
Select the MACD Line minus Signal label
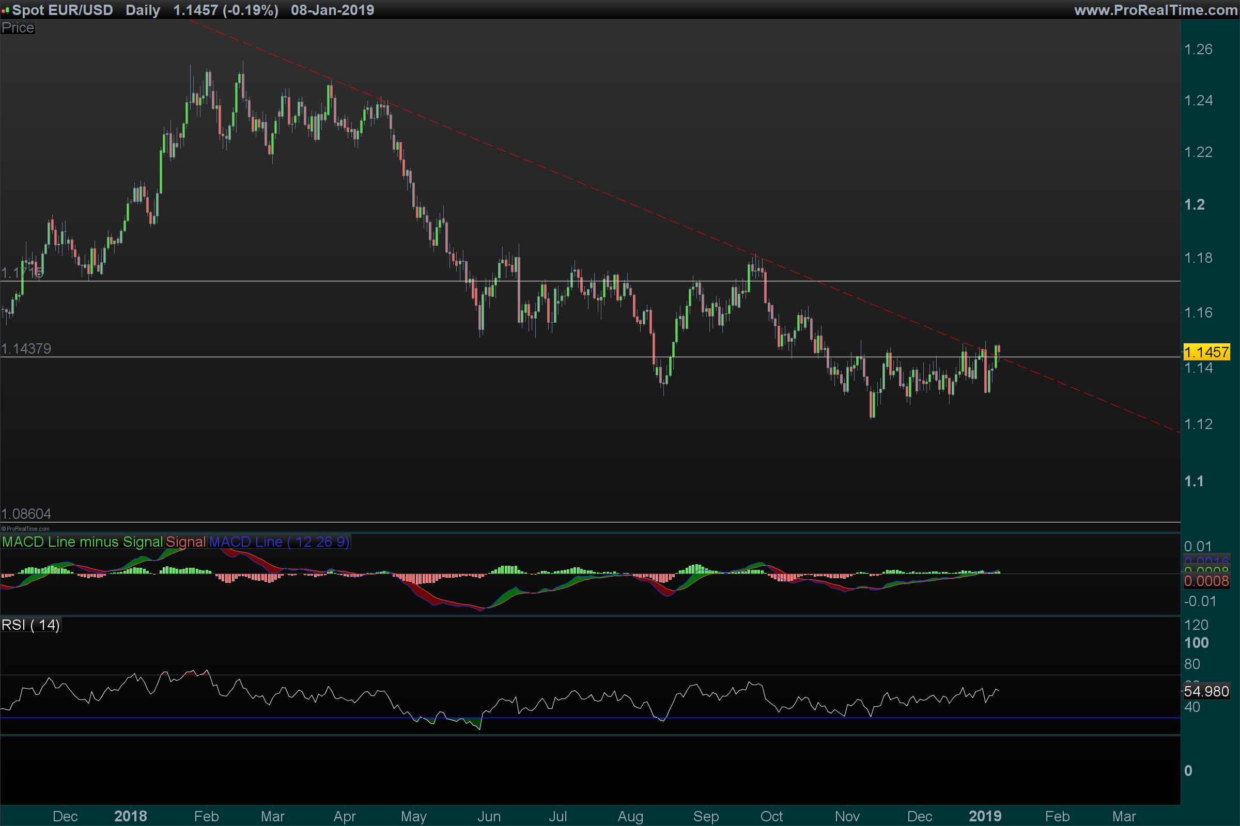click(82, 542)
